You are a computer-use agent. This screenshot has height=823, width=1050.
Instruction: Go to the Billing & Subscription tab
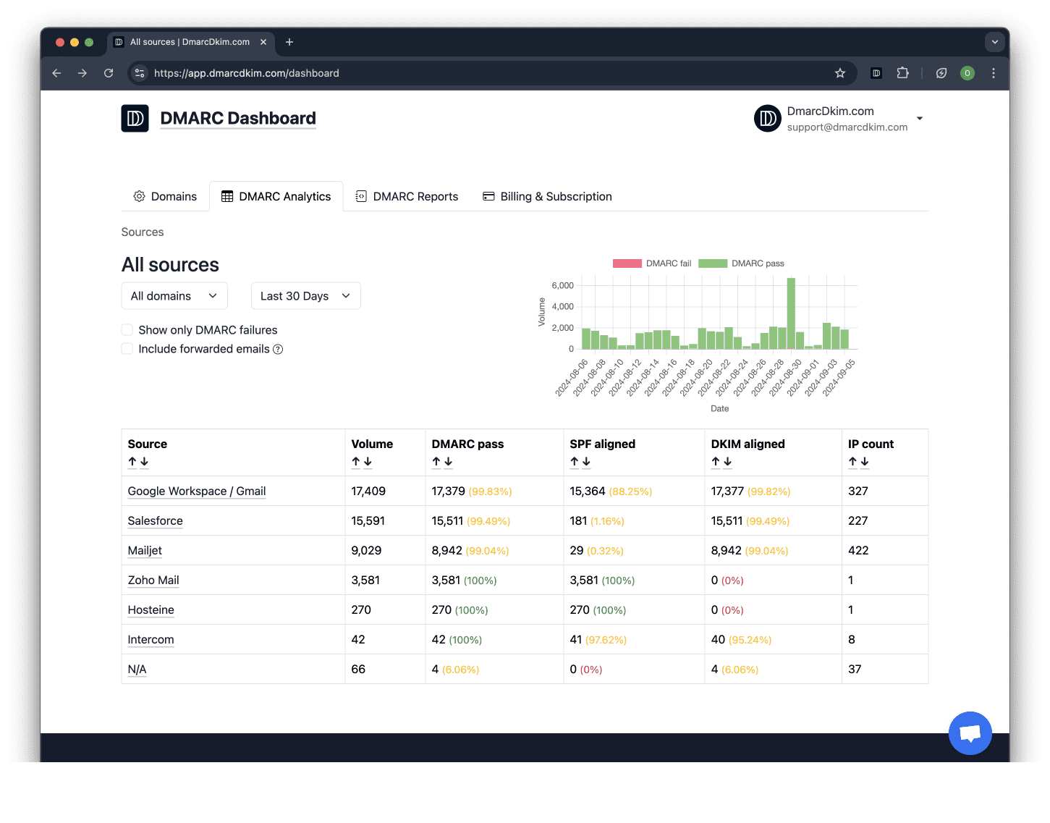pos(547,197)
